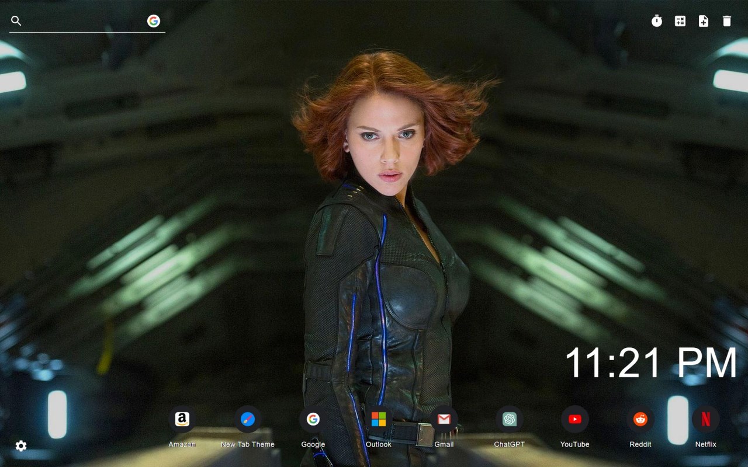Open the Netflix shortcut icon
This screenshot has height=467, width=748.
[706, 419]
